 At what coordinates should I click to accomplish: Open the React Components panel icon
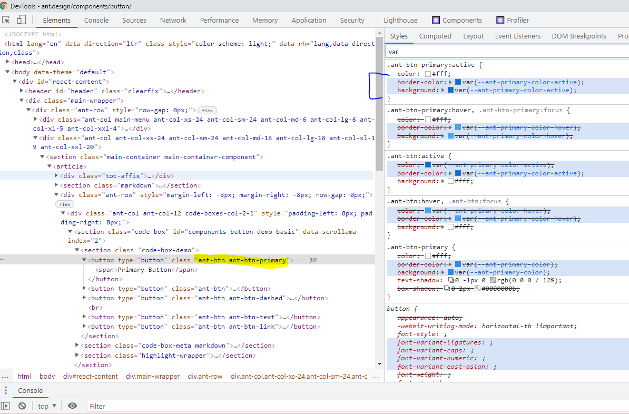pyautogui.click(x=435, y=19)
